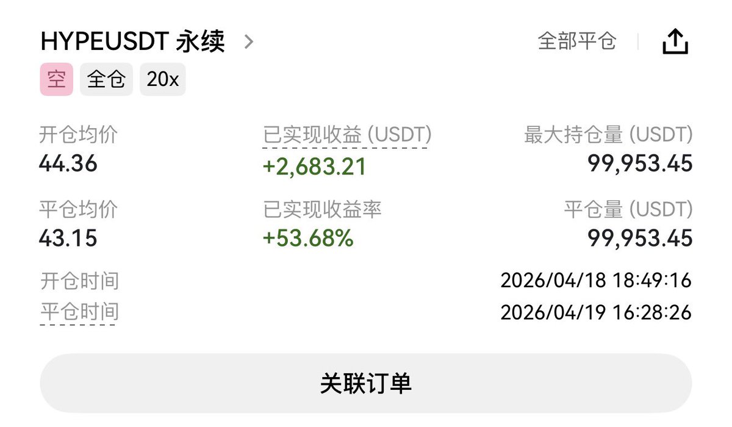Click the +53.68% realized return rate
Viewport: 732px width, 427px height.
(x=308, y=239)
